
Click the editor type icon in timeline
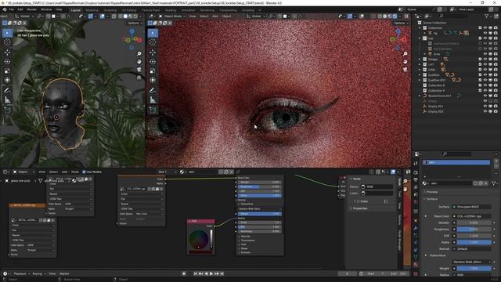[5, 273]
